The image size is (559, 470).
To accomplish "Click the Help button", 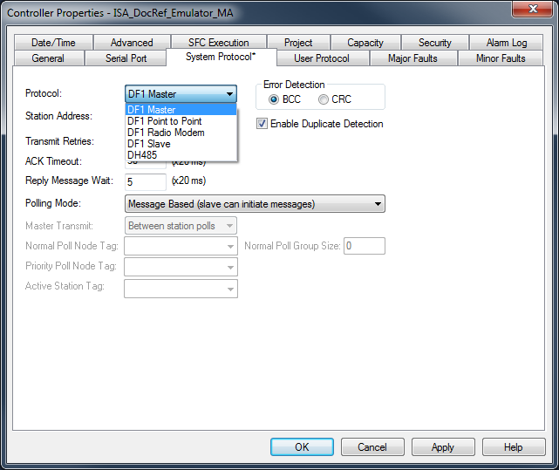I will pos(513,447).
